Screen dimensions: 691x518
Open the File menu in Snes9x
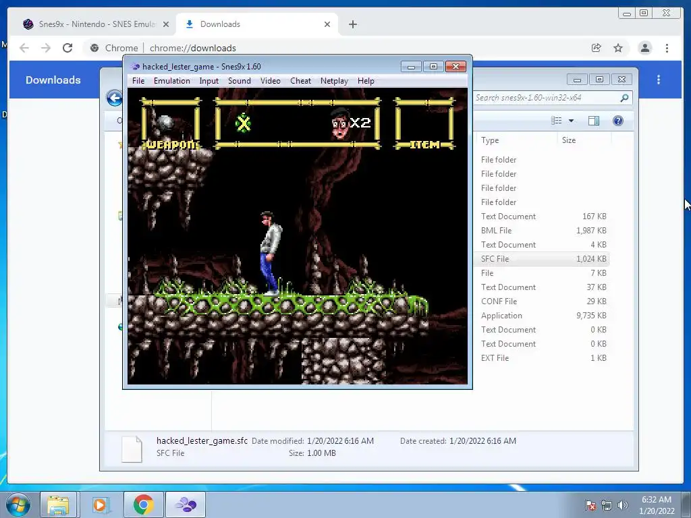point(138,81)
